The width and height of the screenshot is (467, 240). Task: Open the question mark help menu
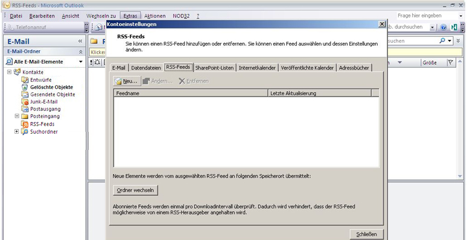198,16
